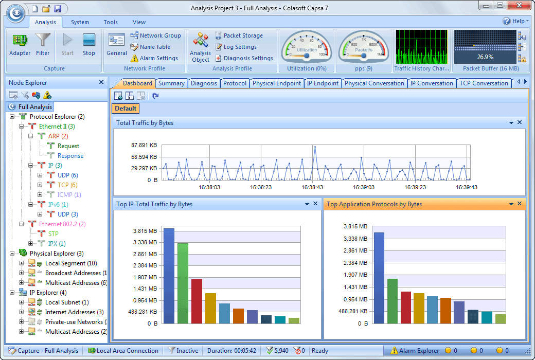
Task: Close the Top IP Total Traffic chart
Action: 315,203
